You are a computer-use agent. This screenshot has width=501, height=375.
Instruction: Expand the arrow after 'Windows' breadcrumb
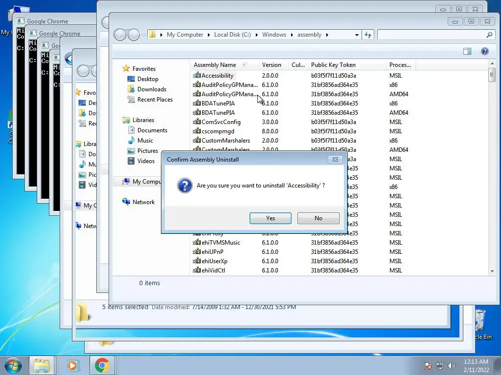point(292,35)
